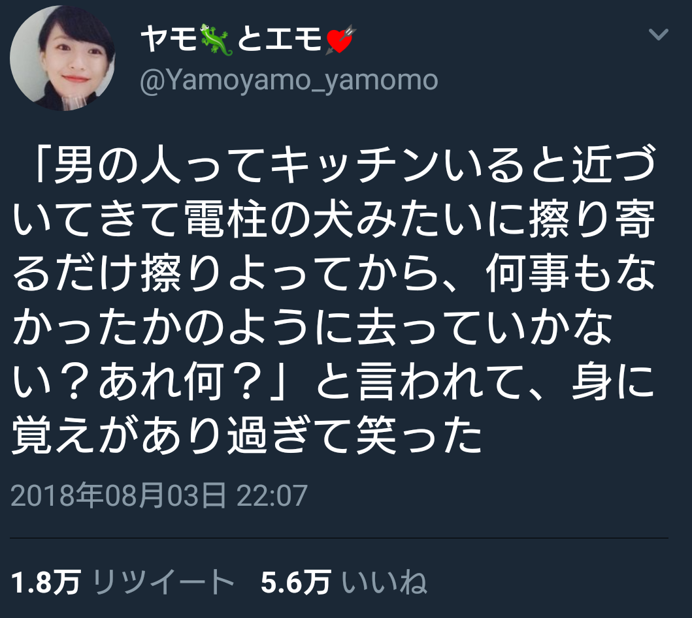The image size is (692, 618).
Task: Click the いいね label
Action: coord(384,582)
